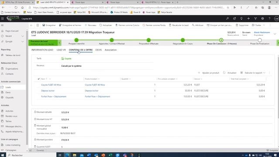Open the Traiter dropdown

(x=259, y=25)
